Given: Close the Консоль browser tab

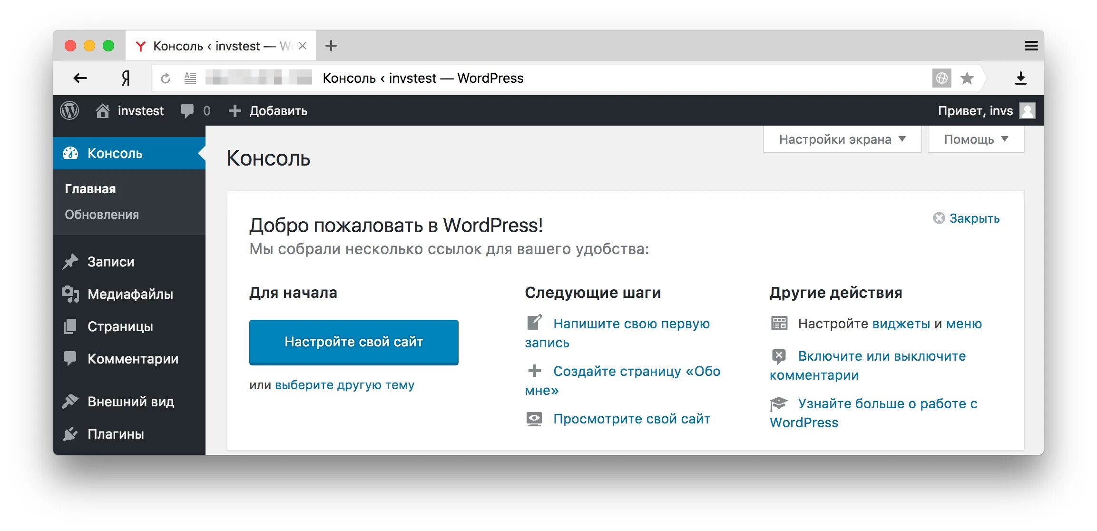Looking at the screenshot, I should pos(303,46).
